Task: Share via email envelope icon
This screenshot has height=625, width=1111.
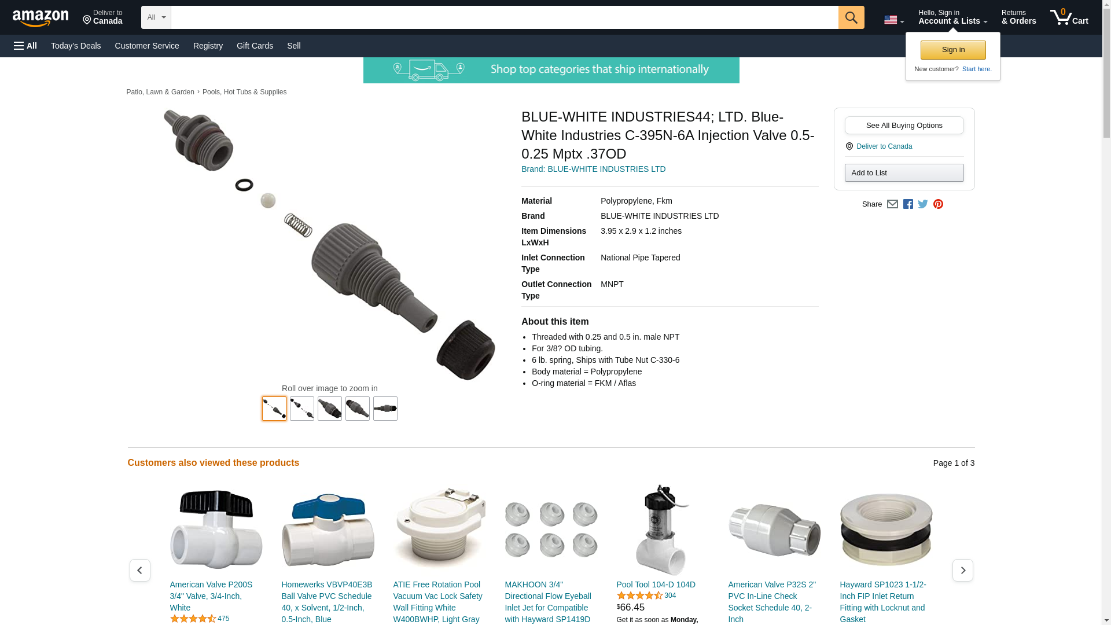Action: pyautogui.click(x=892, y=204)
